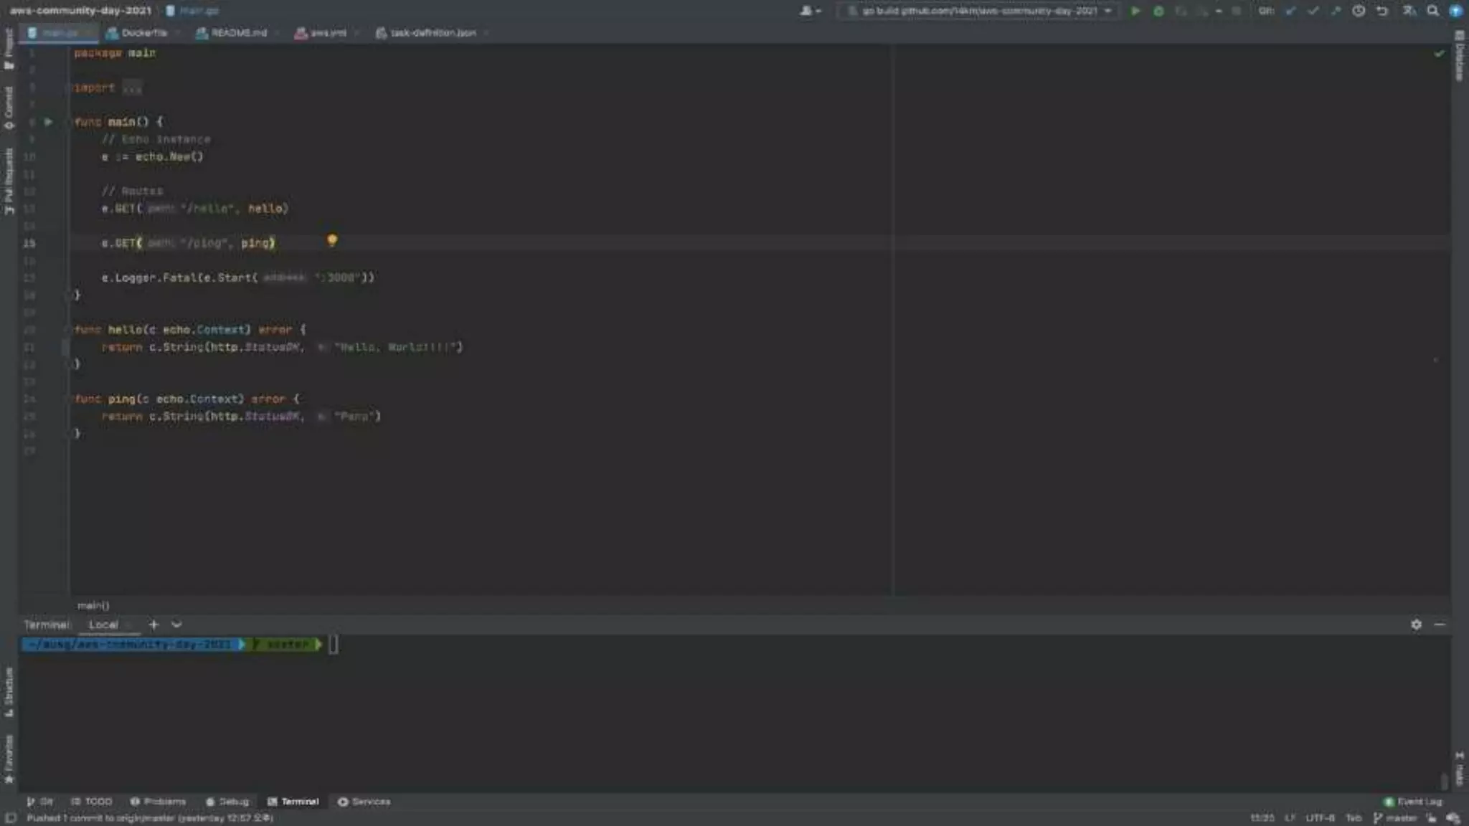The width and height of the screenshot is (1469, 826).
Task: Run the go build configuration
Action: coord(1135,11)
